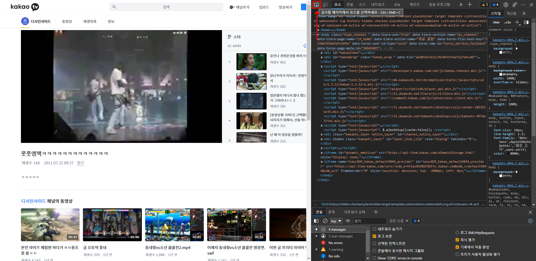Close the console drawer
This screenshot has width=536, height=261.
point(530,212)
